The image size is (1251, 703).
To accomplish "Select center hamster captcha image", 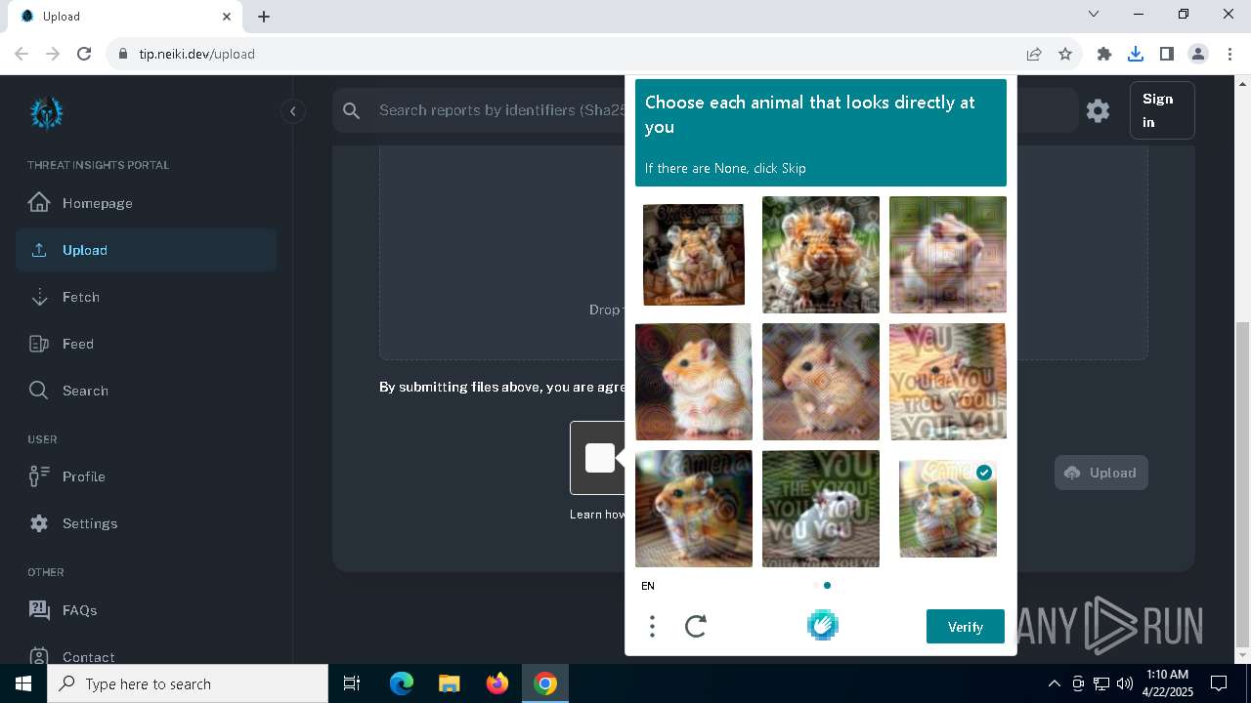I will point(821,382).
